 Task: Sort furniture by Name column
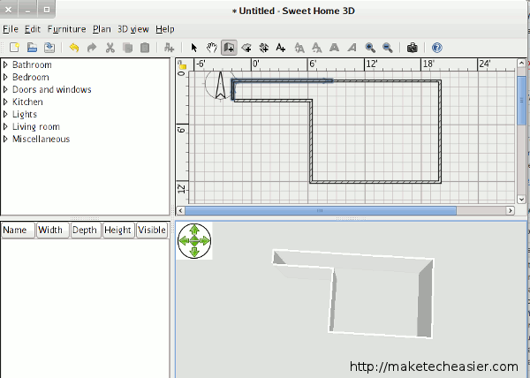pos(19,230)
